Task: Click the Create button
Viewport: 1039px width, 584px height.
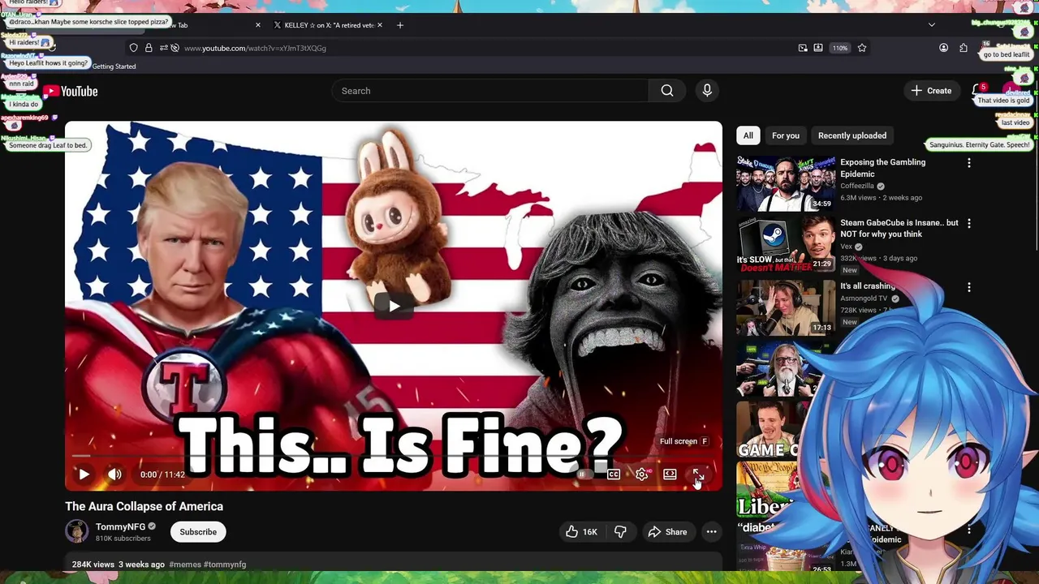Action: 931,91
